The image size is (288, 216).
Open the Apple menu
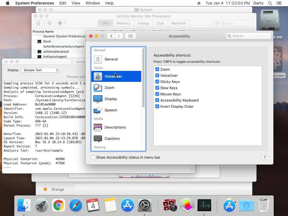tap(8, 3)
